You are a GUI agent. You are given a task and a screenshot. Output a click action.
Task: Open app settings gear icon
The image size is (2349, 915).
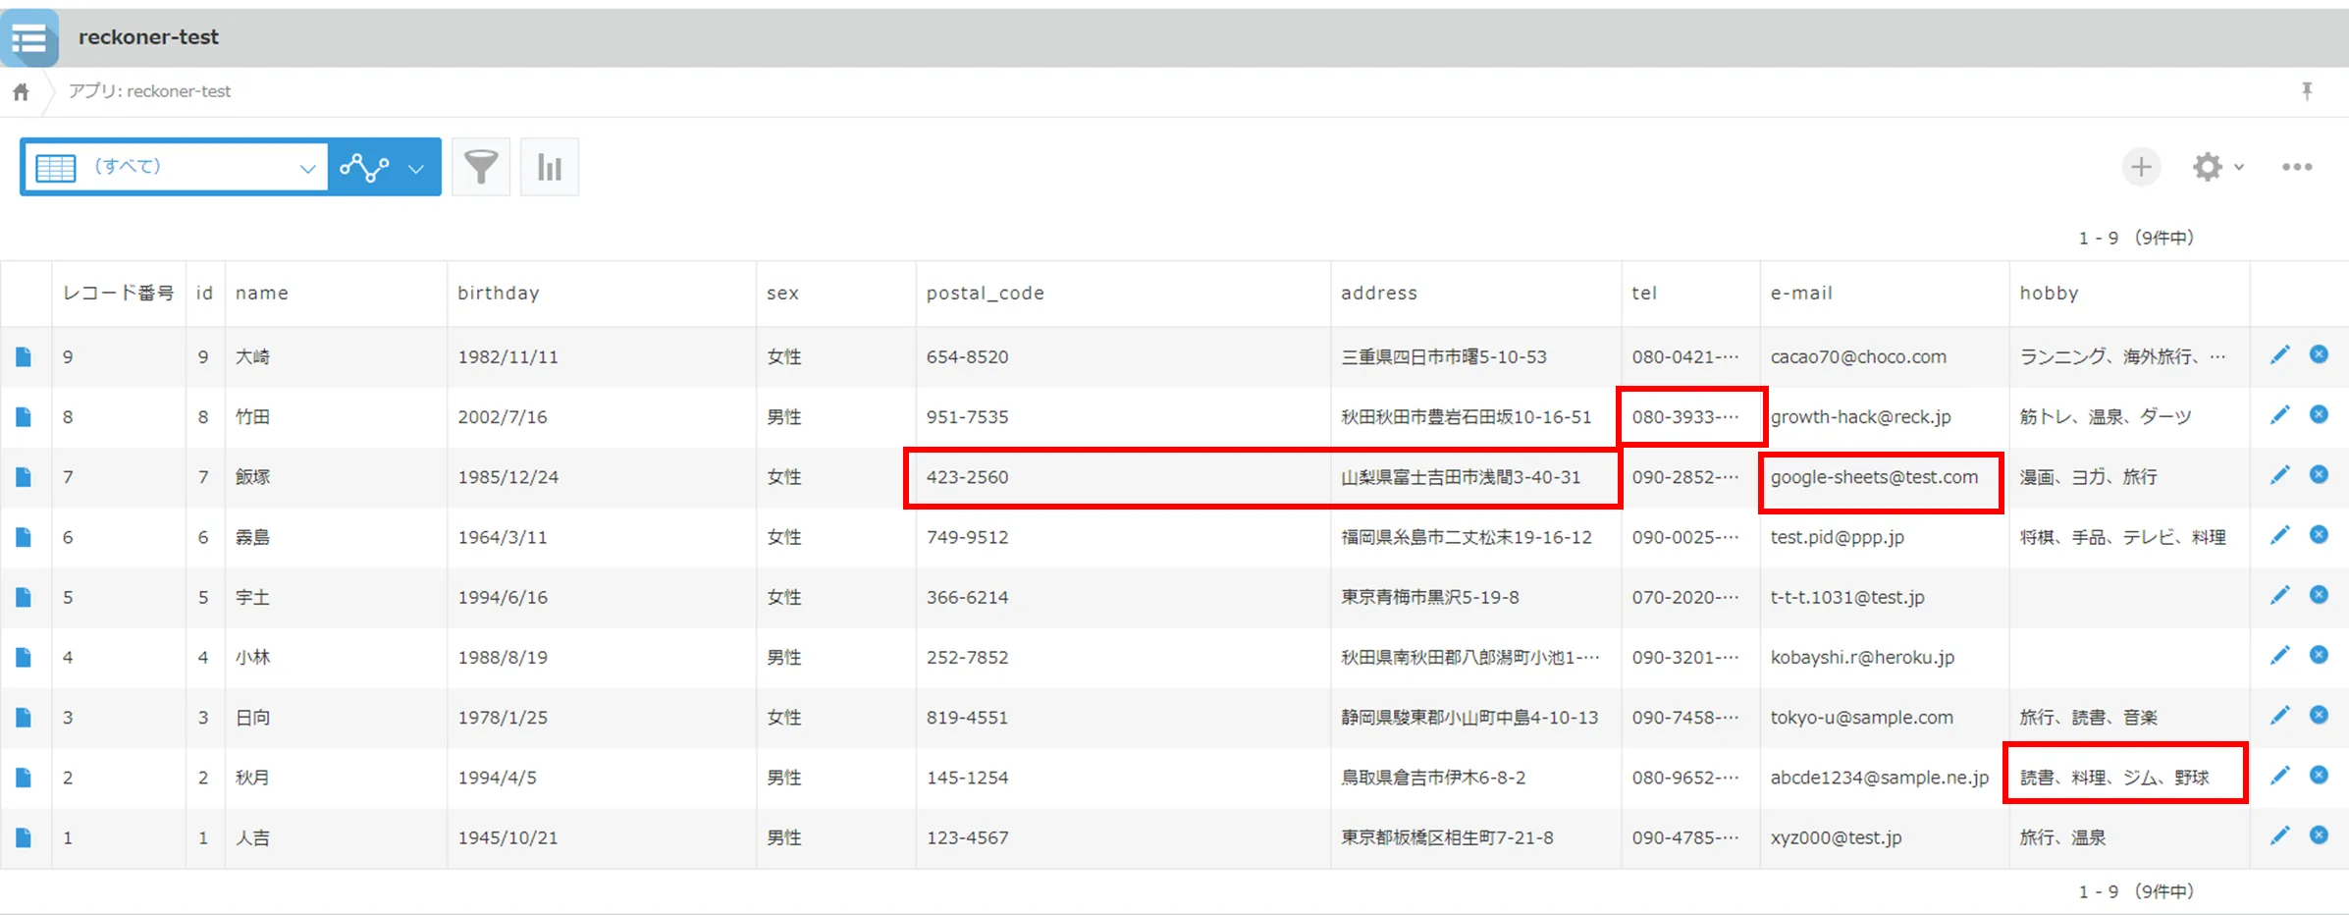coord(2207,167)
